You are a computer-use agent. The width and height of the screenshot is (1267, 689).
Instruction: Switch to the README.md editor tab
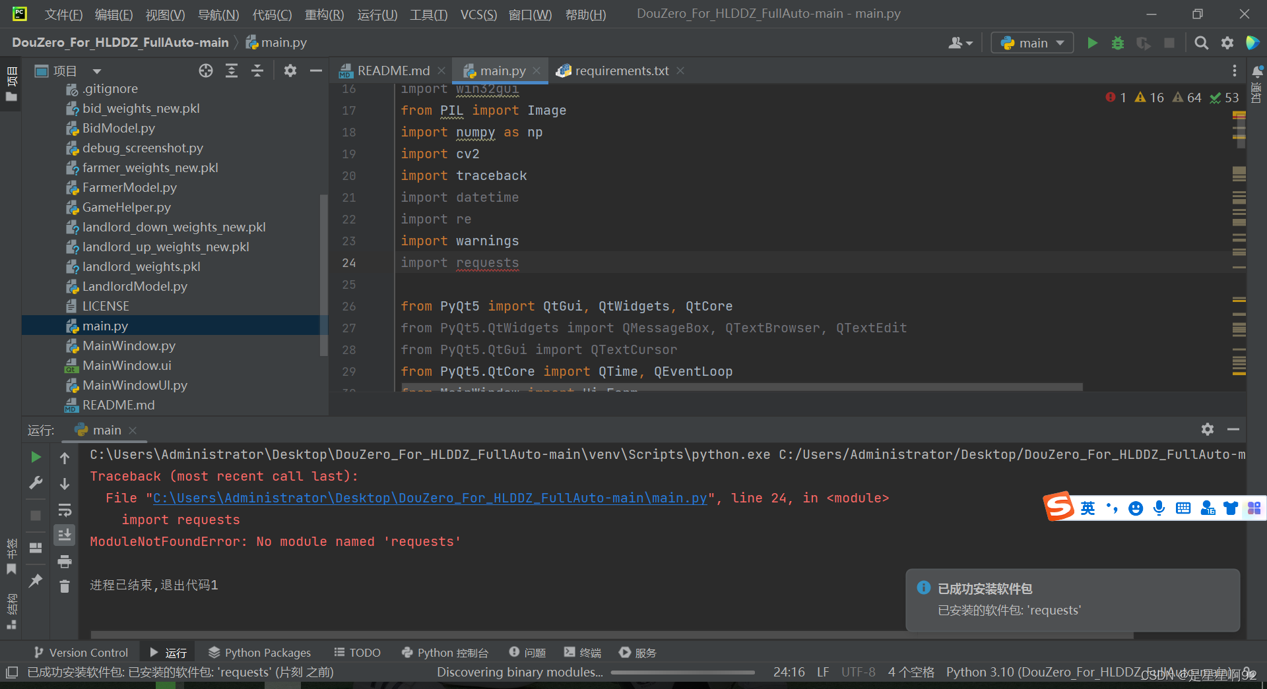click(x=393, y=71)
